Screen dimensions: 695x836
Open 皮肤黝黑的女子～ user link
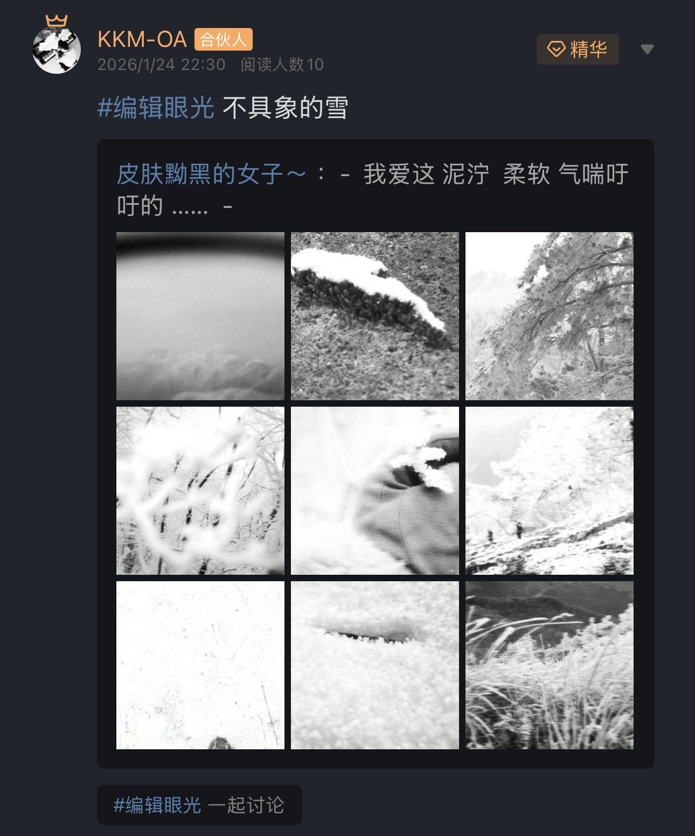pyautogui.click(x=211, y=175)
